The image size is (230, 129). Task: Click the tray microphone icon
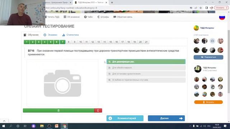point(194,126)
